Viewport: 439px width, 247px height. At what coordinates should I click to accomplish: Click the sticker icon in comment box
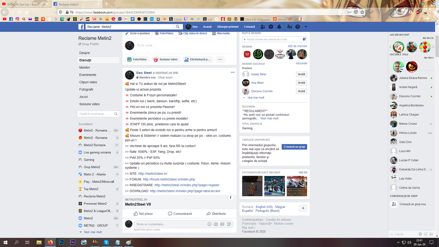click(229, 224)
